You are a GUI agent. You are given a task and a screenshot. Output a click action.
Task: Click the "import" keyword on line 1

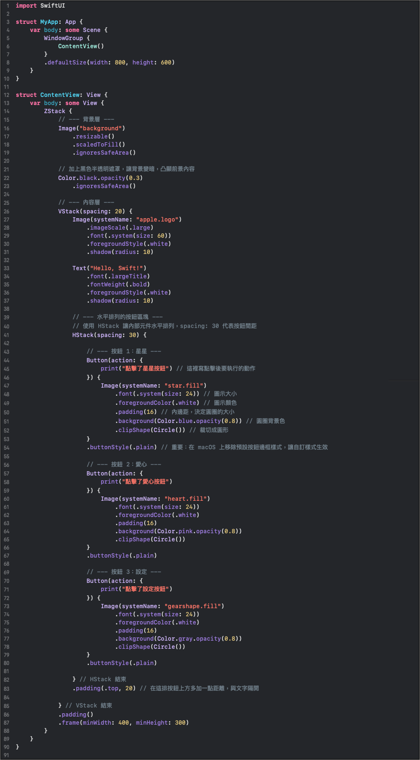26,6
